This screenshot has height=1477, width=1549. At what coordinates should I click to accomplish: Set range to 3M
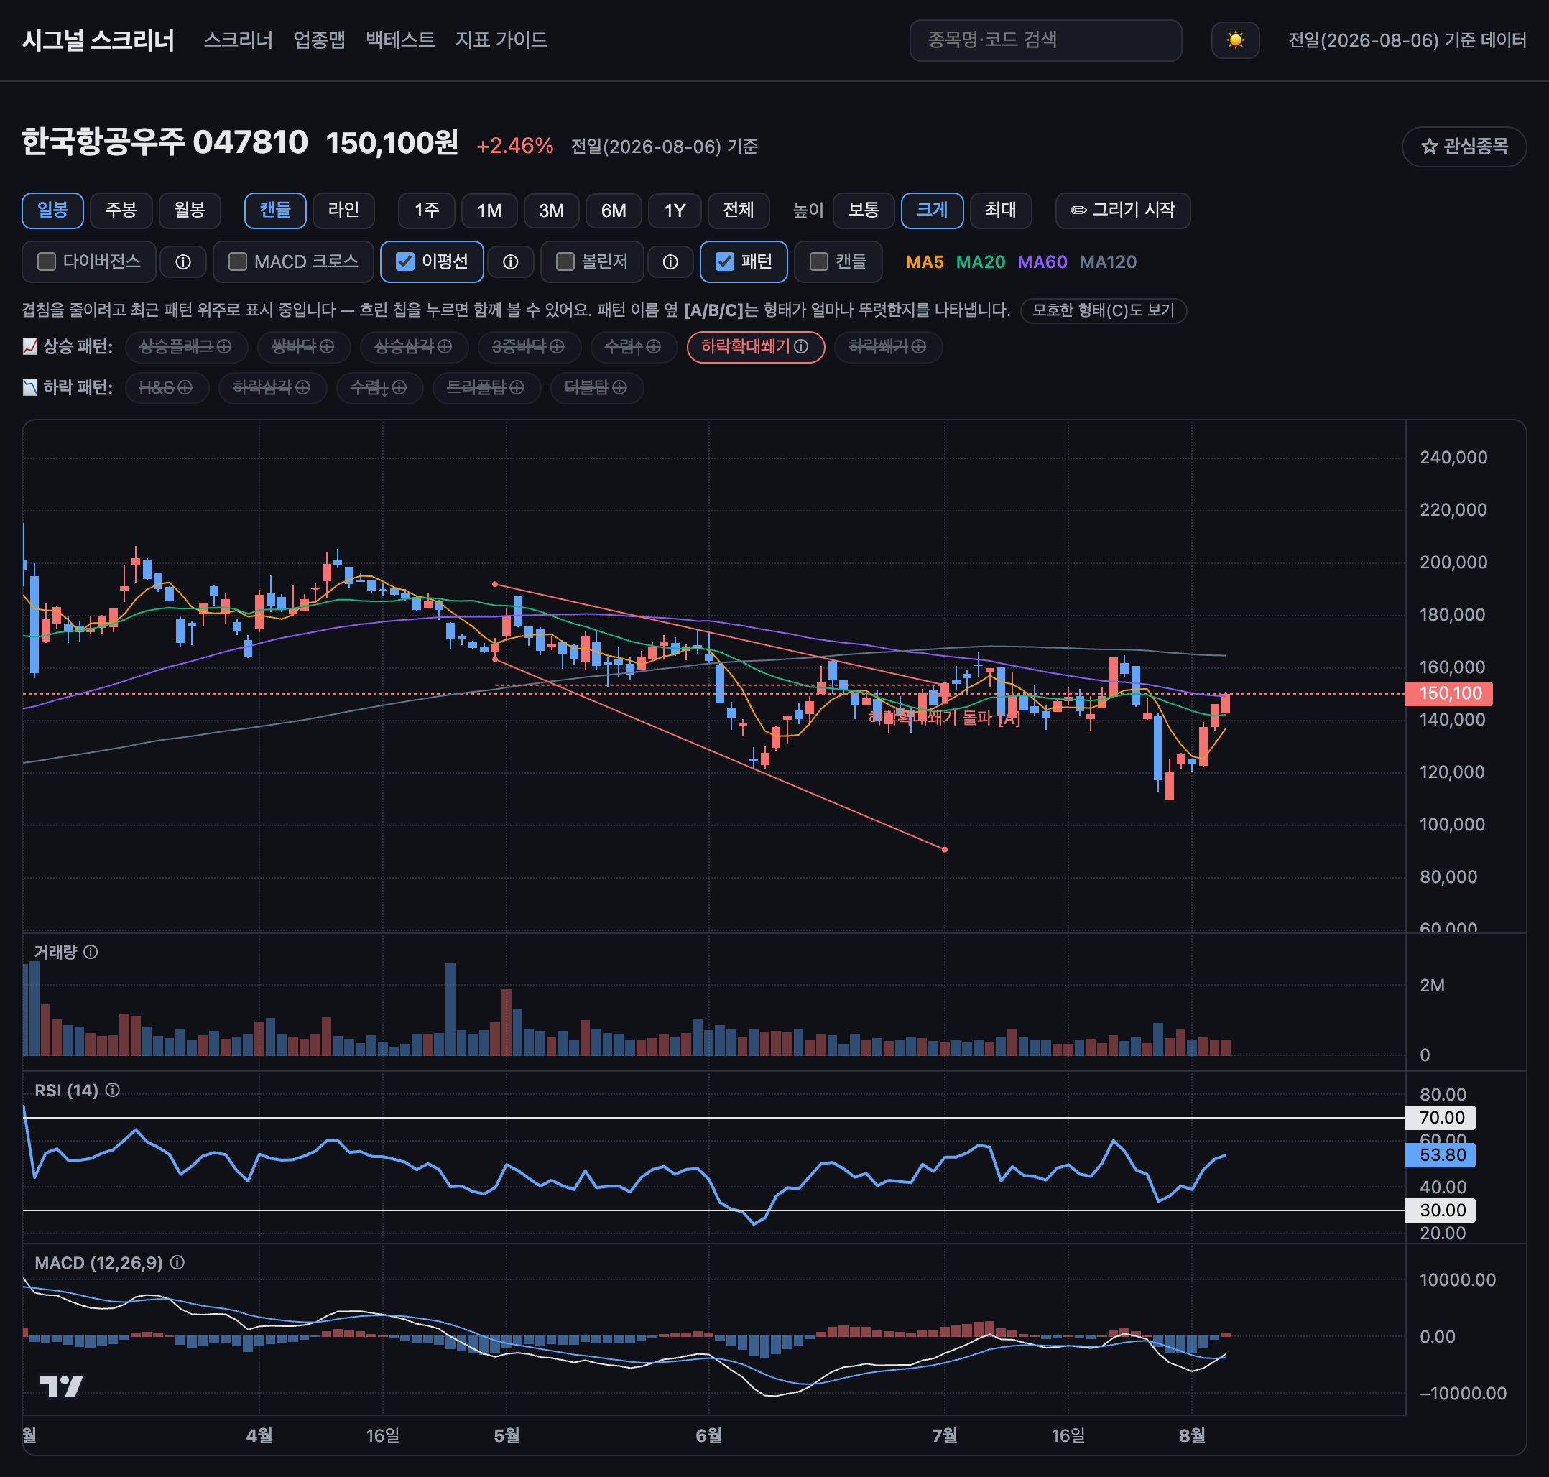pyautogui.click(x=551, y=210)
